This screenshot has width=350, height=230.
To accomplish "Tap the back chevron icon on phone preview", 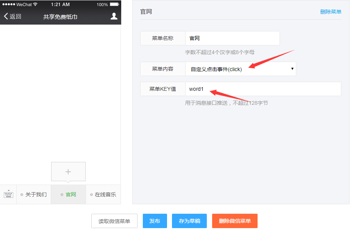I will coord(5,16).
